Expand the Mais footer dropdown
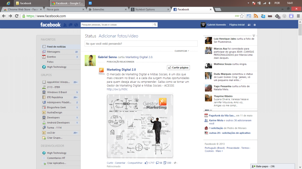The height and width of the screenshot is (169, 302). (x=219, y=151)
